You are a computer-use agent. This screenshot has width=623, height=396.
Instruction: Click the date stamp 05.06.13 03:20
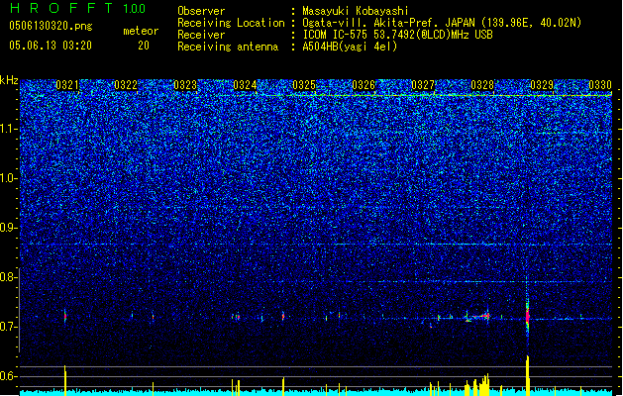(x=51, y=46)
